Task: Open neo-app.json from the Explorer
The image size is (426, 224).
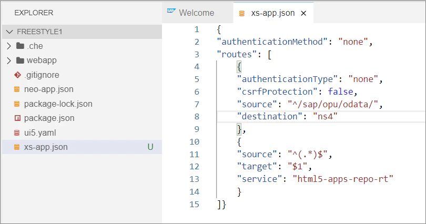Action: (x=48, y=89)
